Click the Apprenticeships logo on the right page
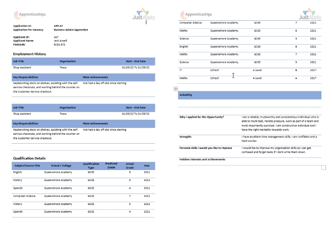332x237 pixels. point(195,15)
